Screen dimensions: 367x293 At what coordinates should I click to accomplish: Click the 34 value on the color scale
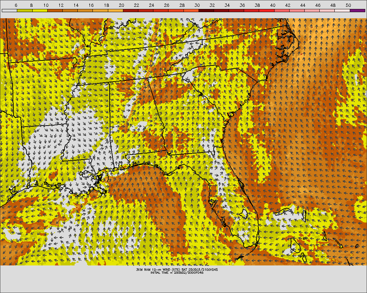tap(227, 5)
